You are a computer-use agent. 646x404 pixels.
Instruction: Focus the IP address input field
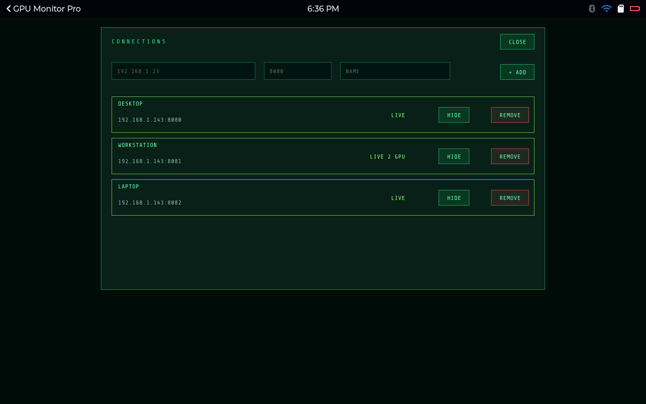(183, 71)
